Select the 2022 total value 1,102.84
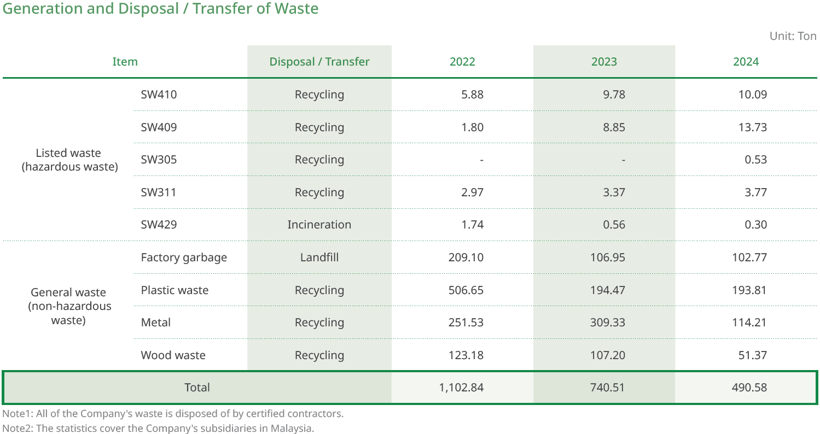 461,388
